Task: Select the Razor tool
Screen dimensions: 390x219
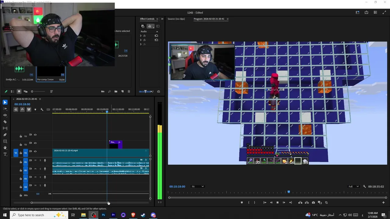Action: [5, 122]
